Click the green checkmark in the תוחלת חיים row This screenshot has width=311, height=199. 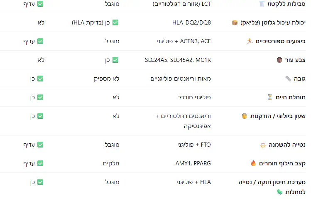40,97
